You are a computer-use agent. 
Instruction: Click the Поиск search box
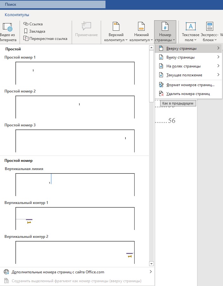53,4
